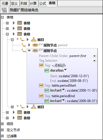Image resolution: width=103 pixels, height=140 pixels.
Task: Click the per icon under table.periodEnd
Action: point(47,101)
